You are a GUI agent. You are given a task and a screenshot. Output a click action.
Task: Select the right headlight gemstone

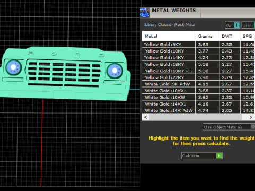pyautogui.click(x=115, y=71)
